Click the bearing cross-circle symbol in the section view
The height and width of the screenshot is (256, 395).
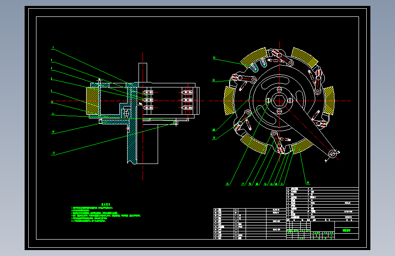pyautogui.click(x=127, y=114)
